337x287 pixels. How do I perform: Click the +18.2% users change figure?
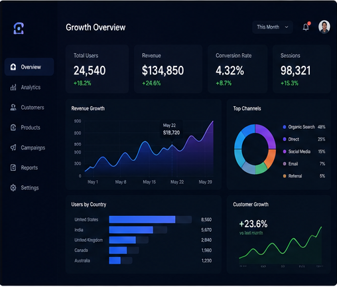point(82,83)
